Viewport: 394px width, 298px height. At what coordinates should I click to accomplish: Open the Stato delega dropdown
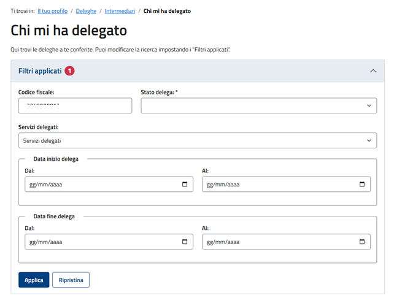tap(258, 106)
